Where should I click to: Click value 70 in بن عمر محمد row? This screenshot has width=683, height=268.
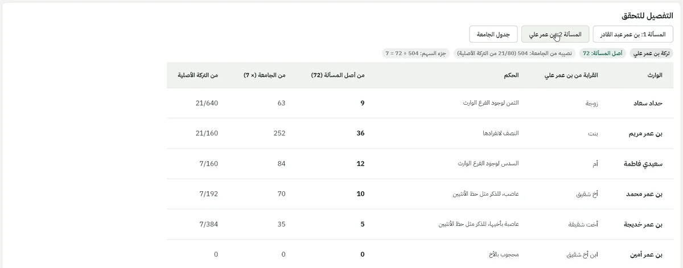click(x=281, y=194)
